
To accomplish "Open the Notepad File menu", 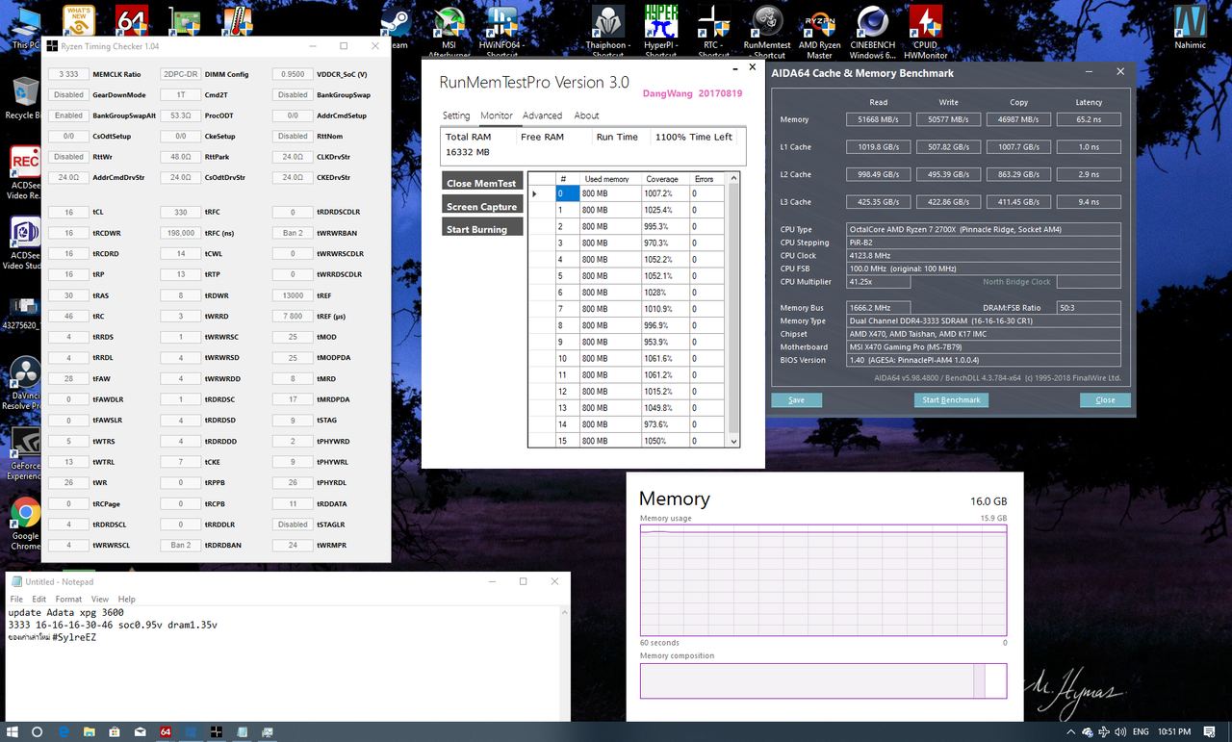I will coord(16,599).
